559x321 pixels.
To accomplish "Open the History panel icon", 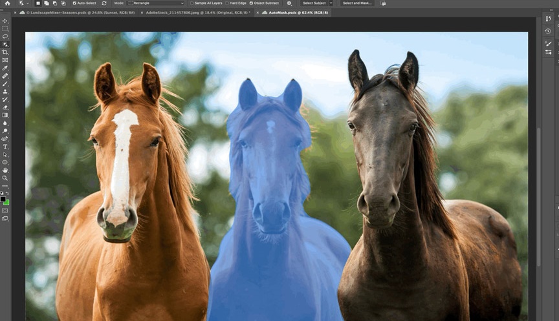I will [x=548, y=31].
